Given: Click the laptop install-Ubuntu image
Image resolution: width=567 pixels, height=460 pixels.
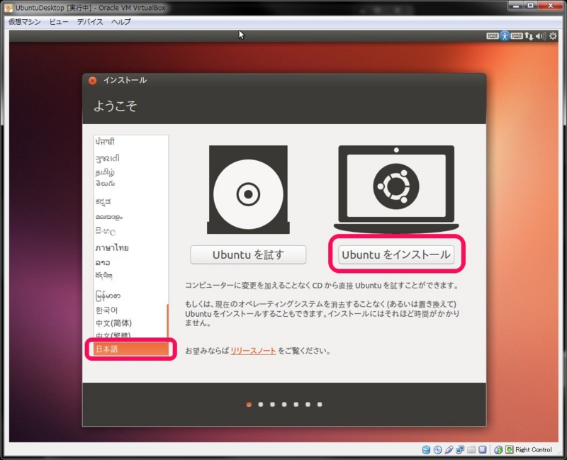Looking at the screenshot, I should pos(396,189).
